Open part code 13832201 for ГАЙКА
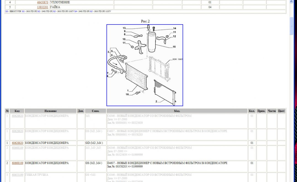This screenshot has height=182, width=297. pos(42,7)
